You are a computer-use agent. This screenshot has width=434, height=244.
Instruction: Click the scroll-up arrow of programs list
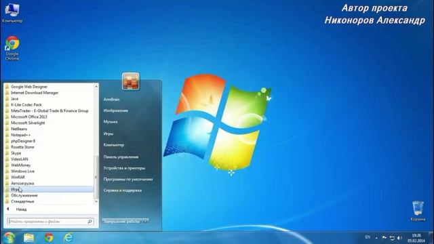click(x=96, y=86)
